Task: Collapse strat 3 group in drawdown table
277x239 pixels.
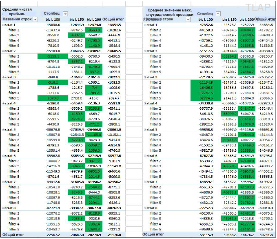Action: pos(145,77)
